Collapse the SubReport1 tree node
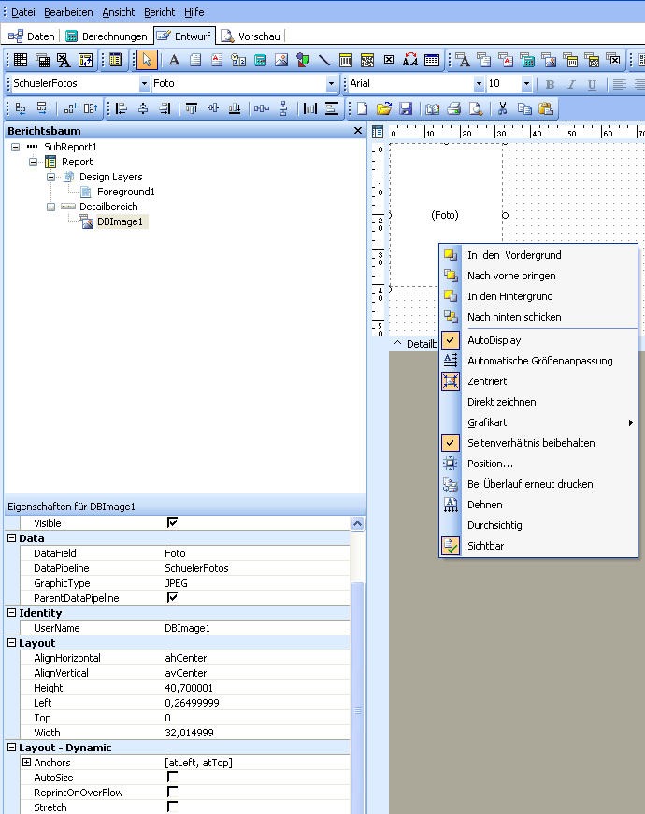 point(16,147)
